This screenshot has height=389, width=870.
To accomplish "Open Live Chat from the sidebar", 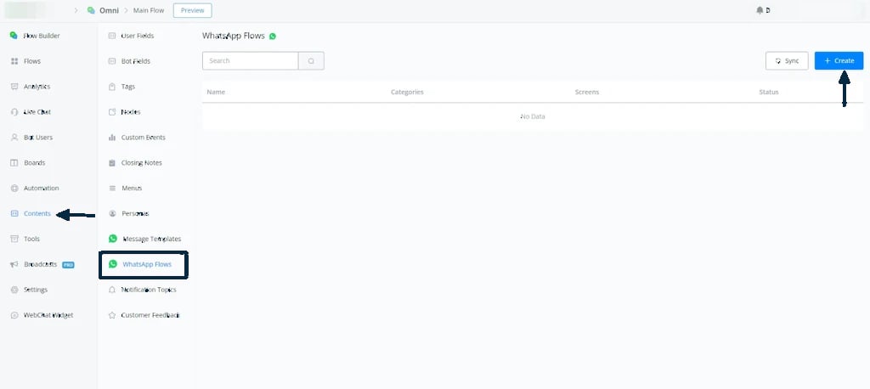I will pyautogui.click(x=37, y=112).
